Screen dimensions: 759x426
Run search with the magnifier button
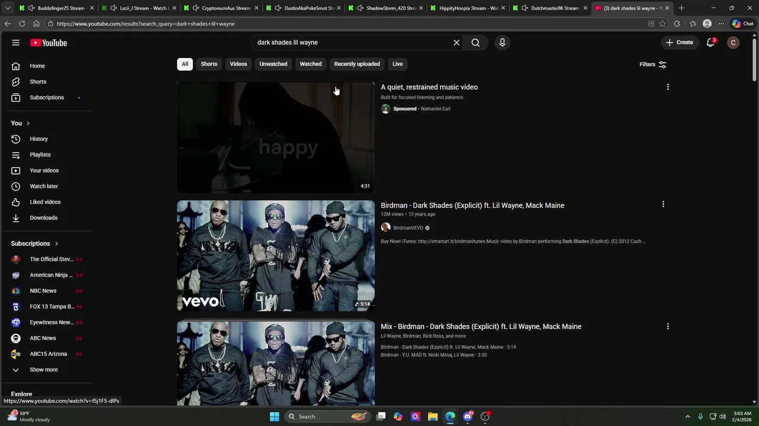pos(476,43)
